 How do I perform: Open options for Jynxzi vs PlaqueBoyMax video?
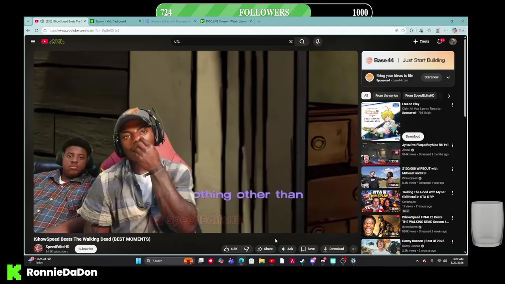coord(453,146)
